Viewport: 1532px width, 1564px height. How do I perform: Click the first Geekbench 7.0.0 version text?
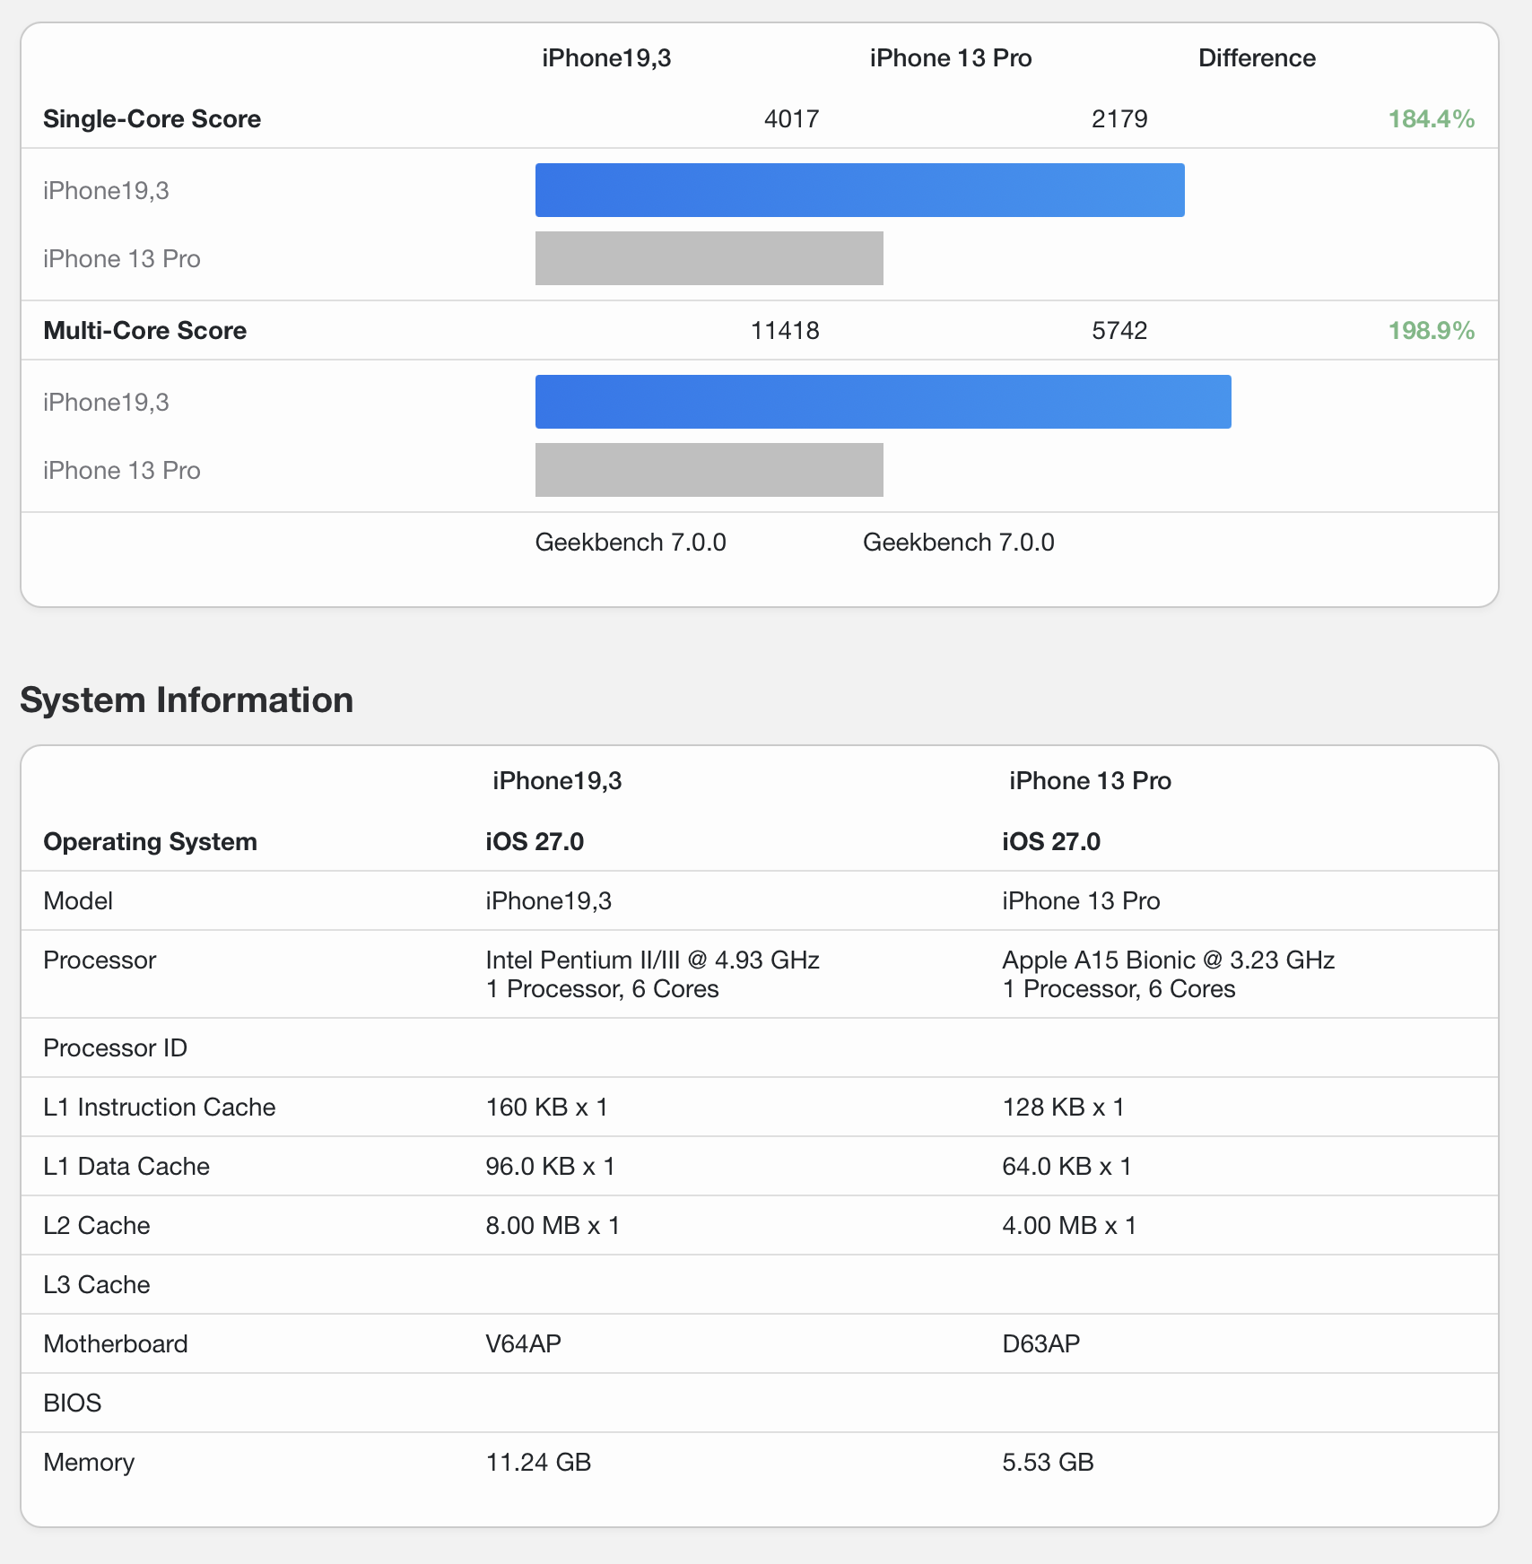(631, 543)
